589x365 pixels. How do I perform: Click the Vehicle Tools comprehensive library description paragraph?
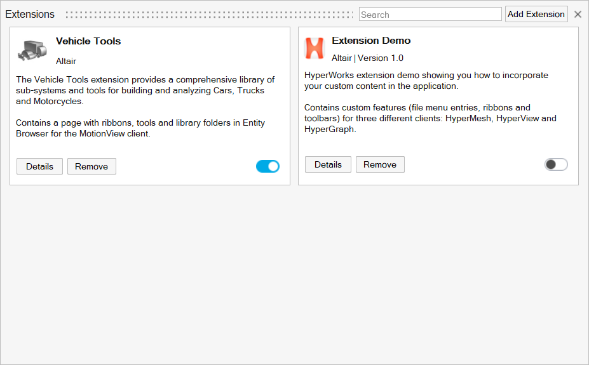145,90
